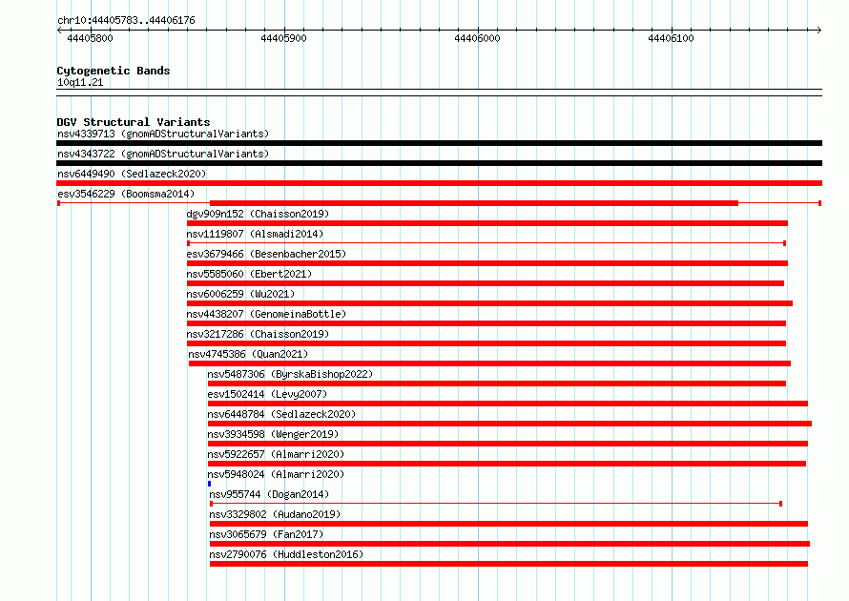Click red bar under nsv3329802 Audano2019
Viewport: 849px width, 601px height.
click(508, 524)
